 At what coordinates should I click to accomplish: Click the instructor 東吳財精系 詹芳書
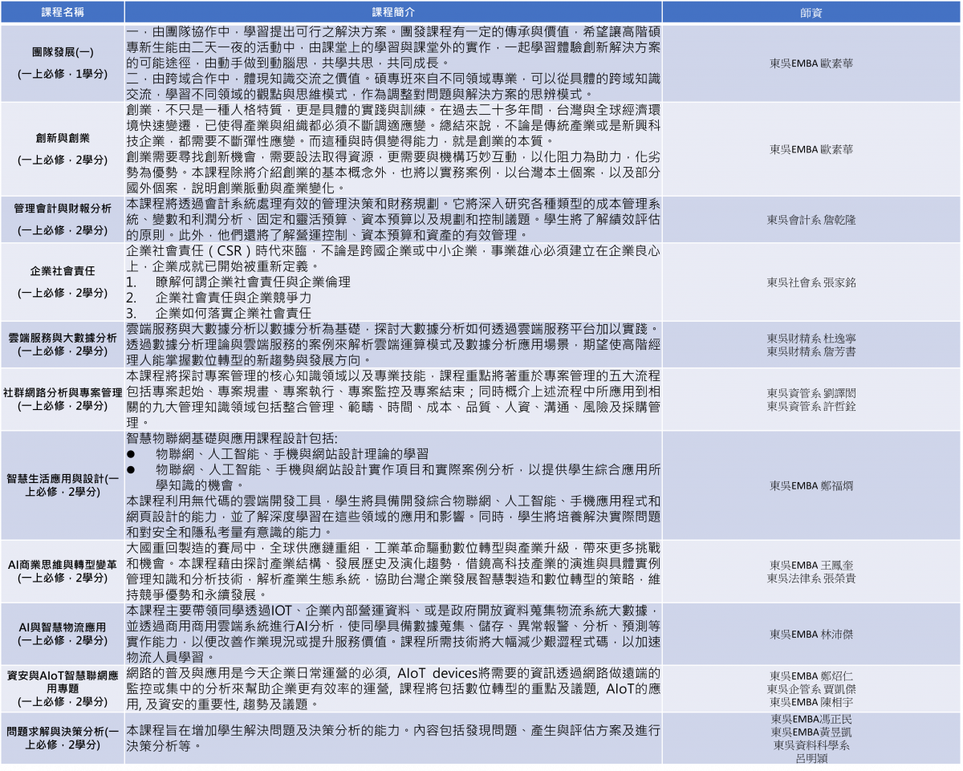coord(811,351)
